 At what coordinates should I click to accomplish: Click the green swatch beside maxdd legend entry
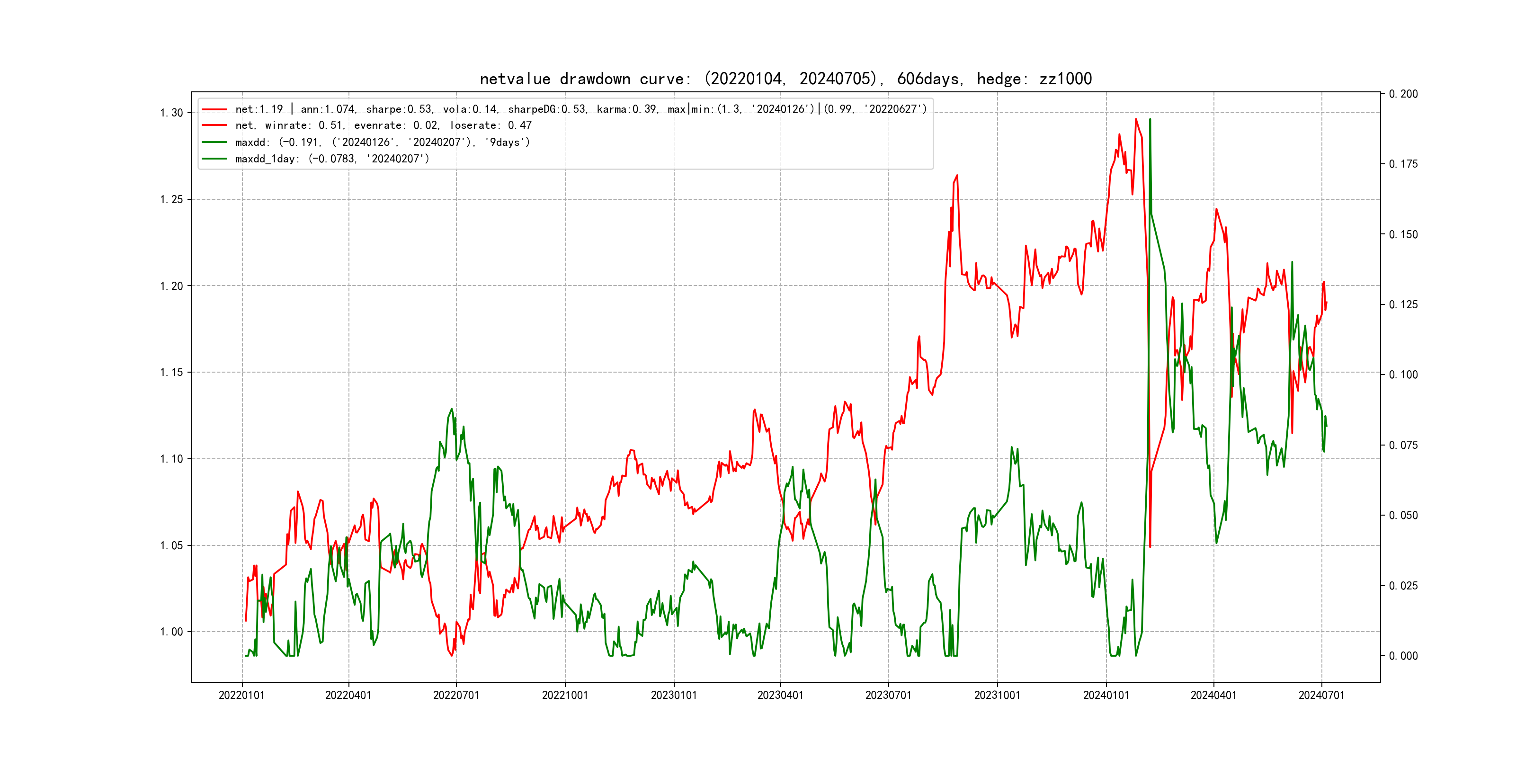tap(214, 143)
